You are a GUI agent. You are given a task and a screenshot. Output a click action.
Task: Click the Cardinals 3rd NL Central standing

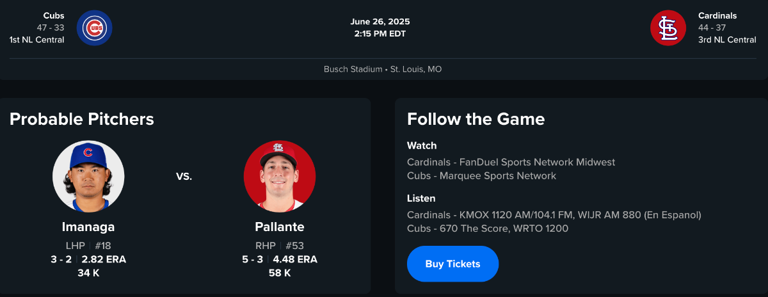coord(727,40)
